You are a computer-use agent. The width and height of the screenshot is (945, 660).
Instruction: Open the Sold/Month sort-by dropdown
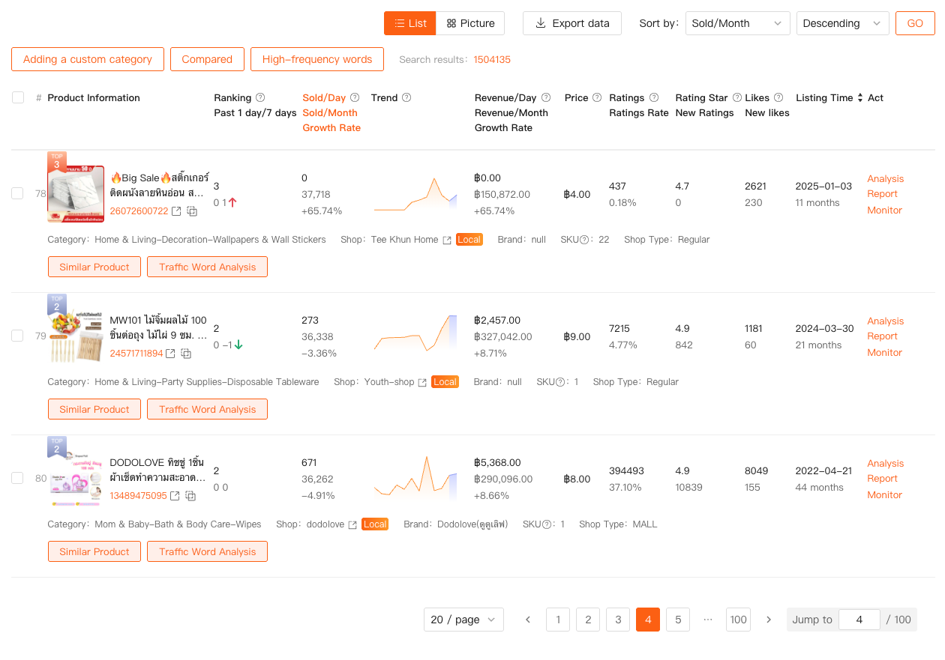(x=737, y=23)
